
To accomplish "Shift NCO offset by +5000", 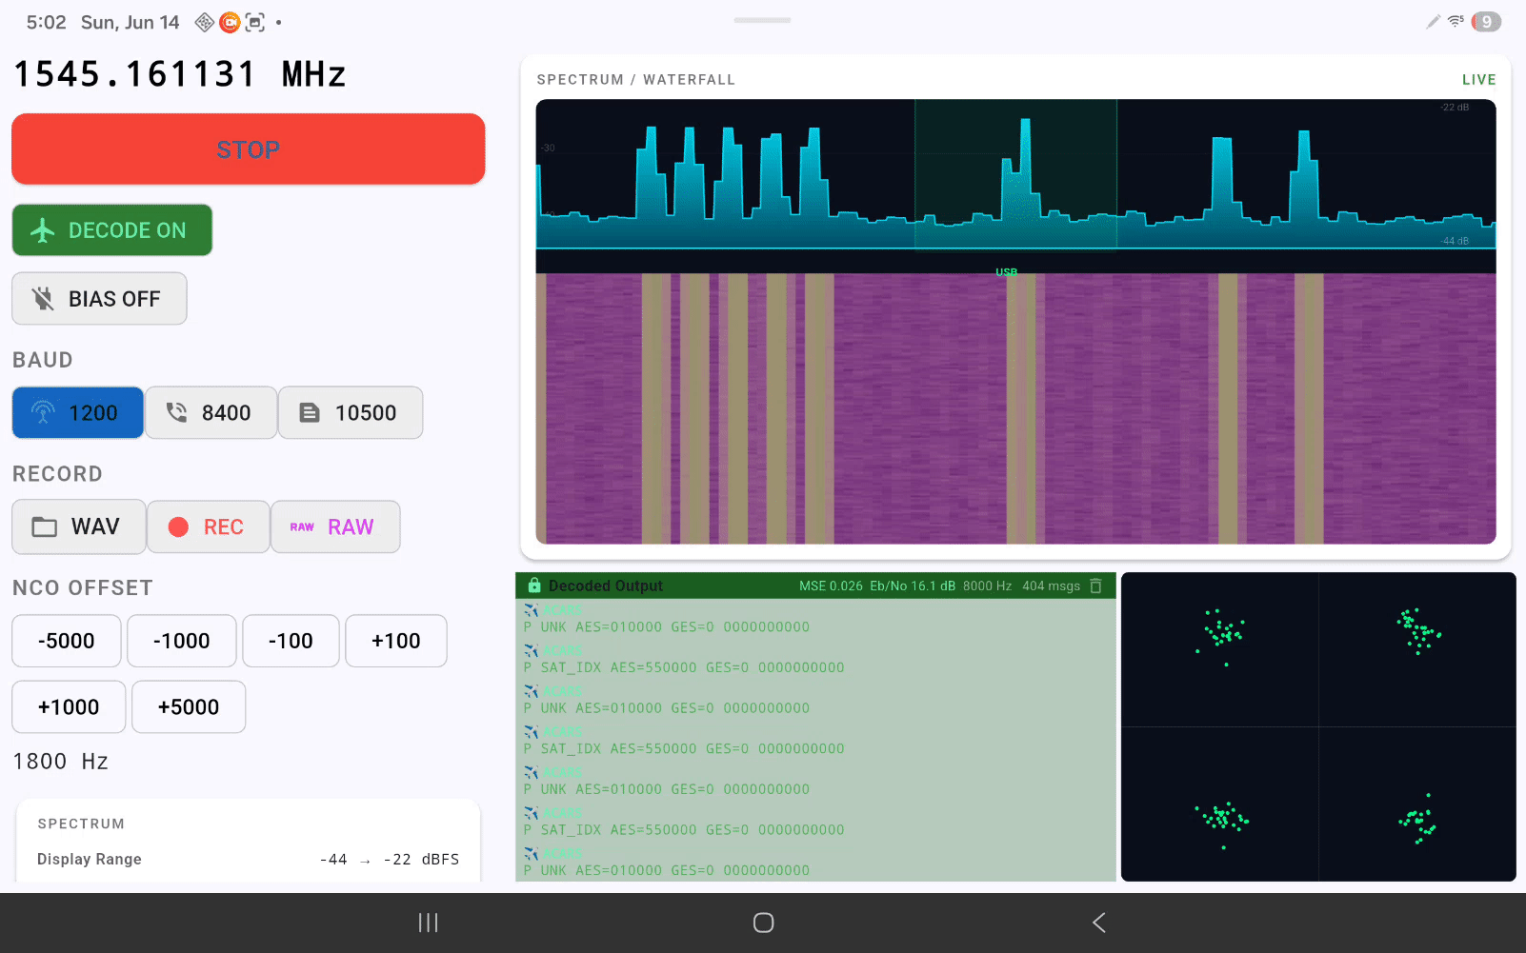I will 189,706.
